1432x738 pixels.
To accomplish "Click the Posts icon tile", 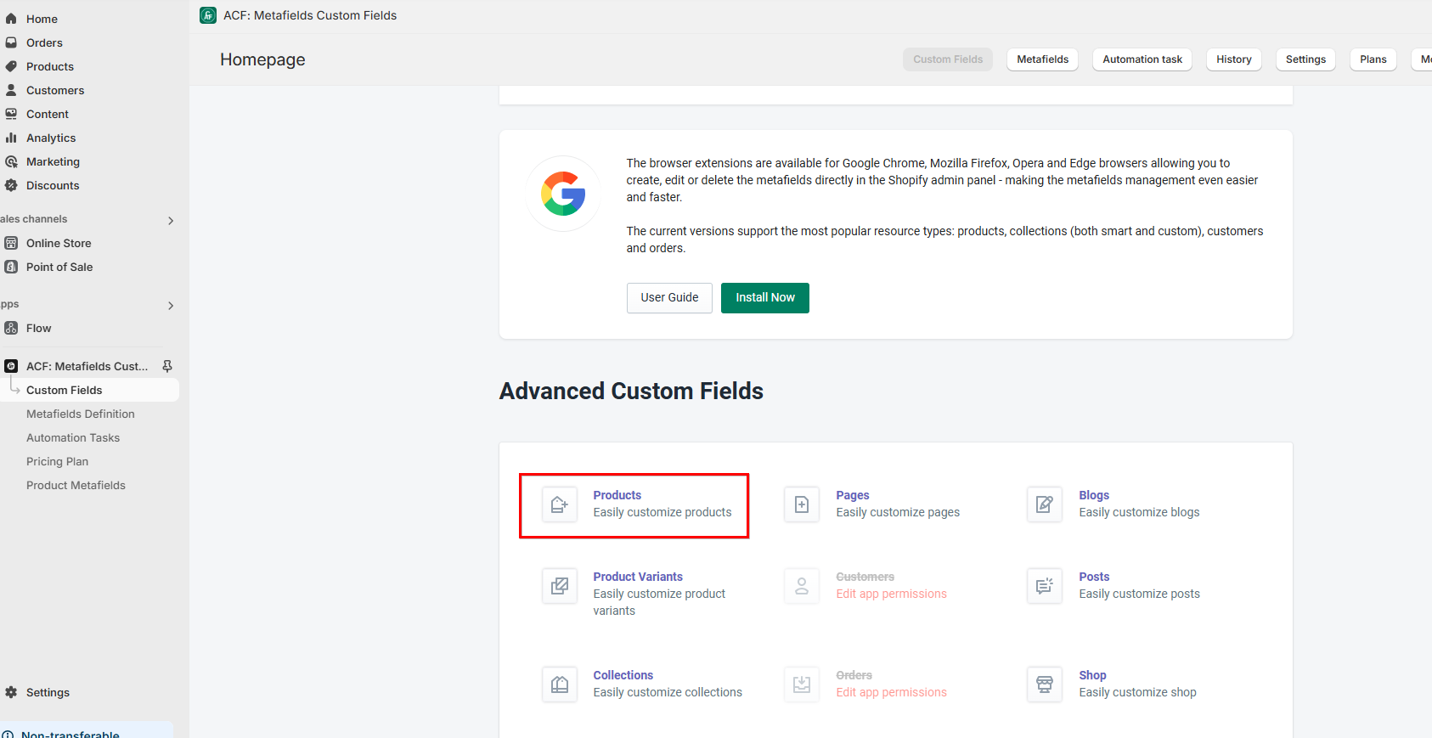I will tap(1045, 586).
